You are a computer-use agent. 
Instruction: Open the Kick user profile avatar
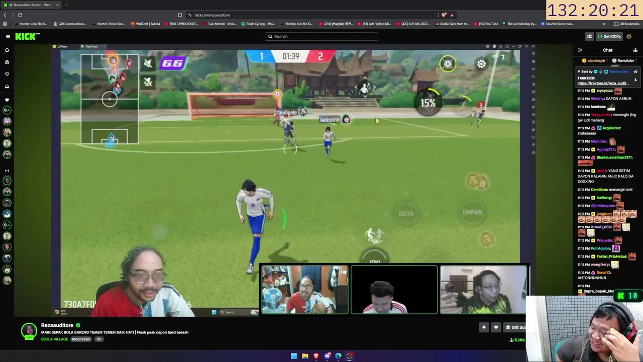pos(629,36)
